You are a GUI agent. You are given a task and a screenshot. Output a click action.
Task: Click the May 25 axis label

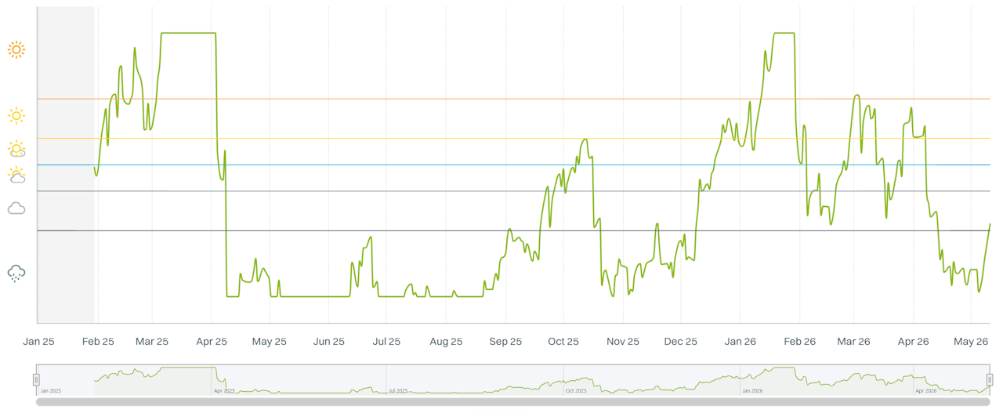(269, 342)
